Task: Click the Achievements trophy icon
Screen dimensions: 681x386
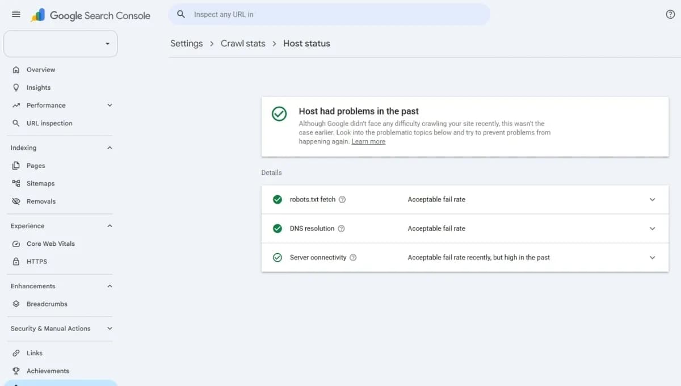Action: click(16, 371)
